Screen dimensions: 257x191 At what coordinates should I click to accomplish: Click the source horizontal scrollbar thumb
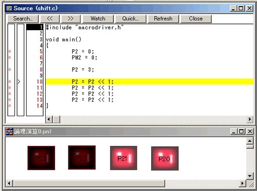tap(57, 119)
